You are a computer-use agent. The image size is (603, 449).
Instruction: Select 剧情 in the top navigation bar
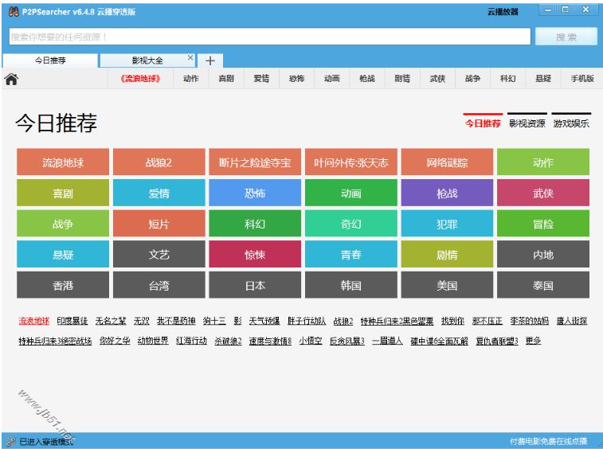(402, 79)
